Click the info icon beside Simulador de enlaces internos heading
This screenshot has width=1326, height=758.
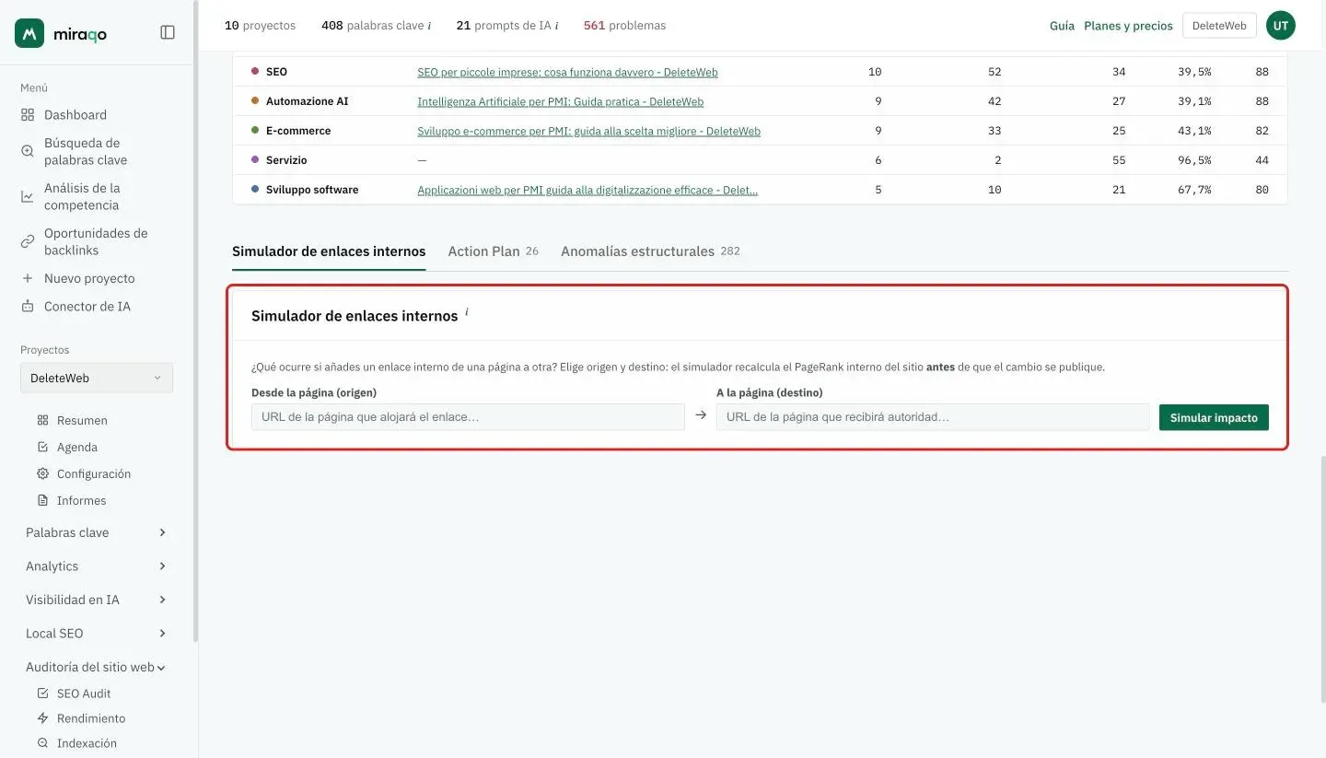[467, 312]
